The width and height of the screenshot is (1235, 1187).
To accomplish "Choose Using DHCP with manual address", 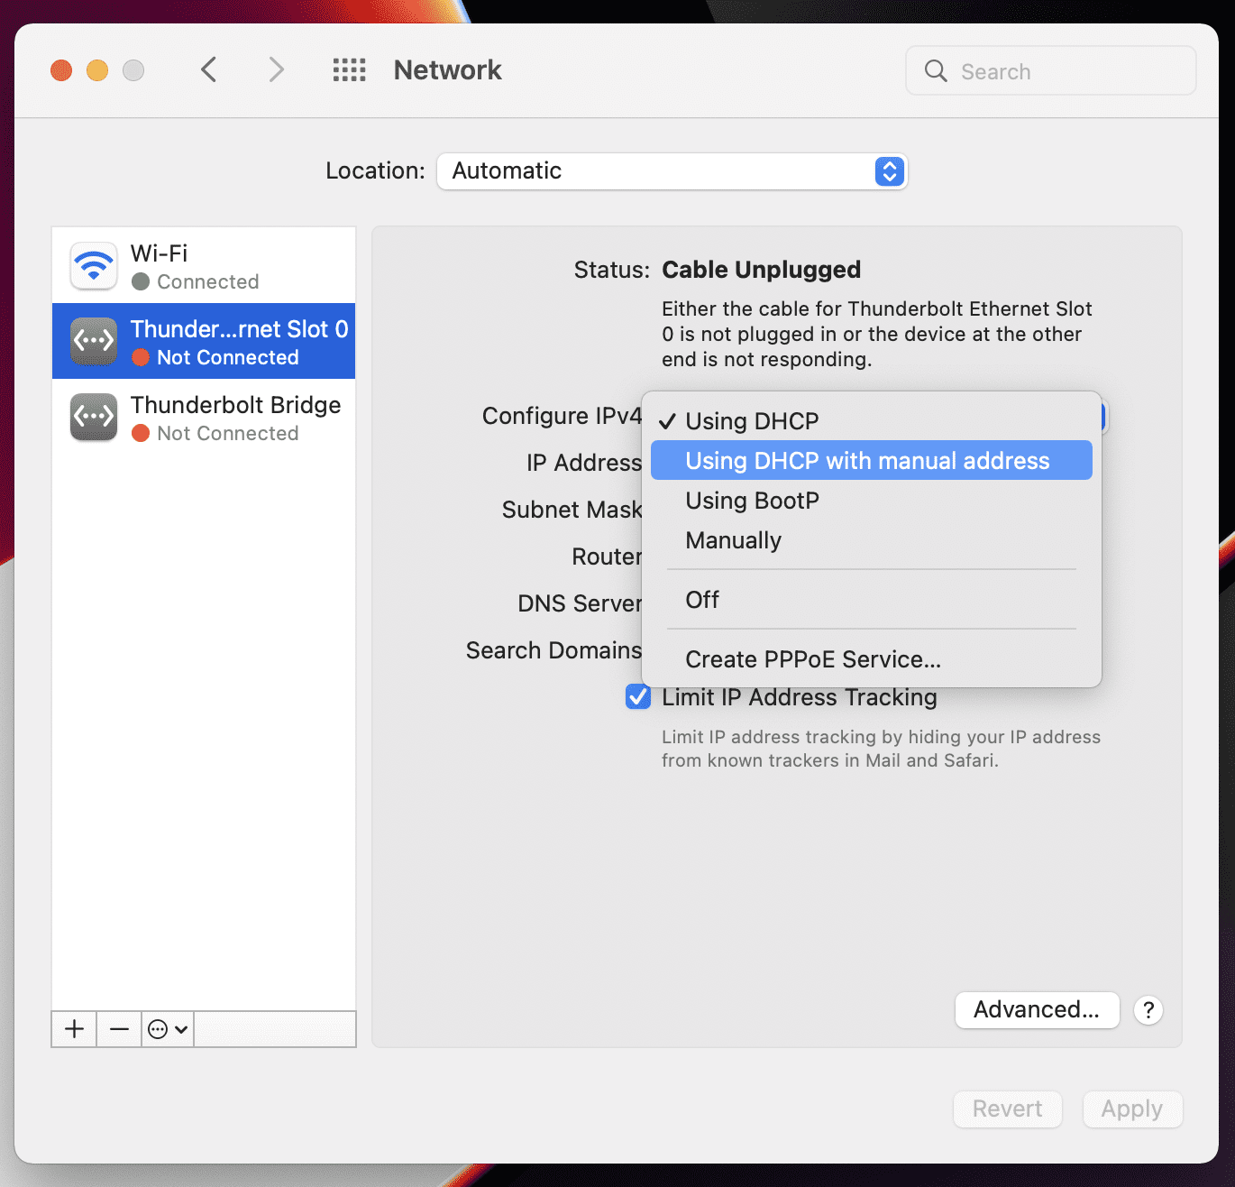I will pyautogui.click(x=872, y=461).
